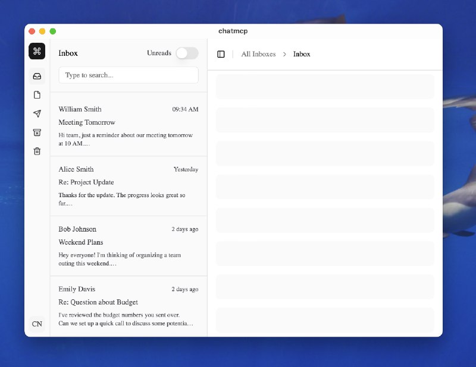
Task: Close the chatmcp window with red button
Action: point(32,31)
